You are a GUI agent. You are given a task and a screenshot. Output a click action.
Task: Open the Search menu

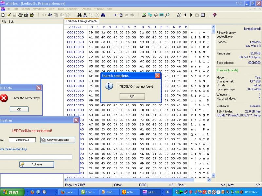point(26,9)
